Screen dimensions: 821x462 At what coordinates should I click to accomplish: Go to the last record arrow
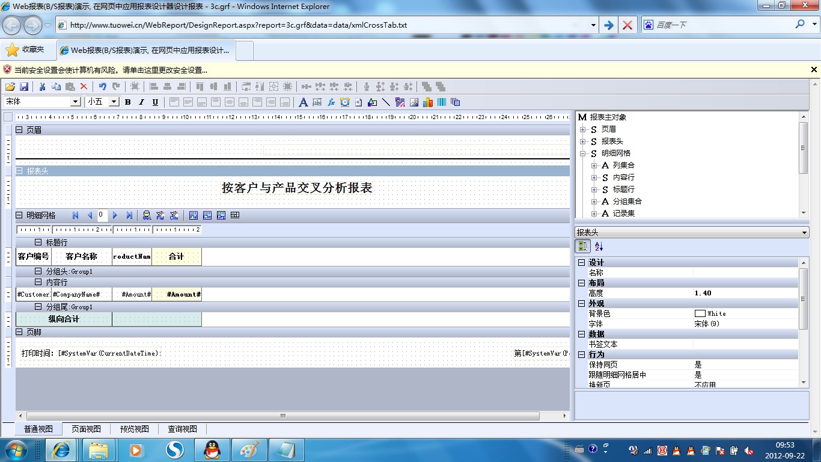(x=129, y=215)
